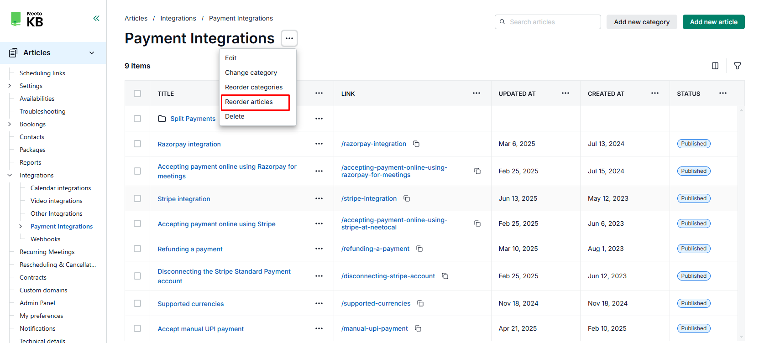Screen dimensions: 759x343
Task: Open the Split Payments folder
Action: [x=193, y=119]
